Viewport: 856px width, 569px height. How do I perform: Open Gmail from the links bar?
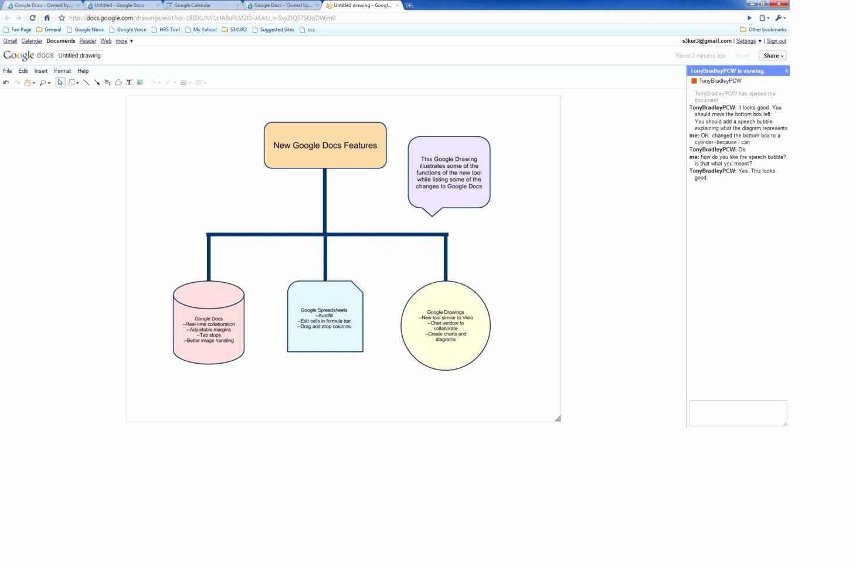tap(10, 40)
